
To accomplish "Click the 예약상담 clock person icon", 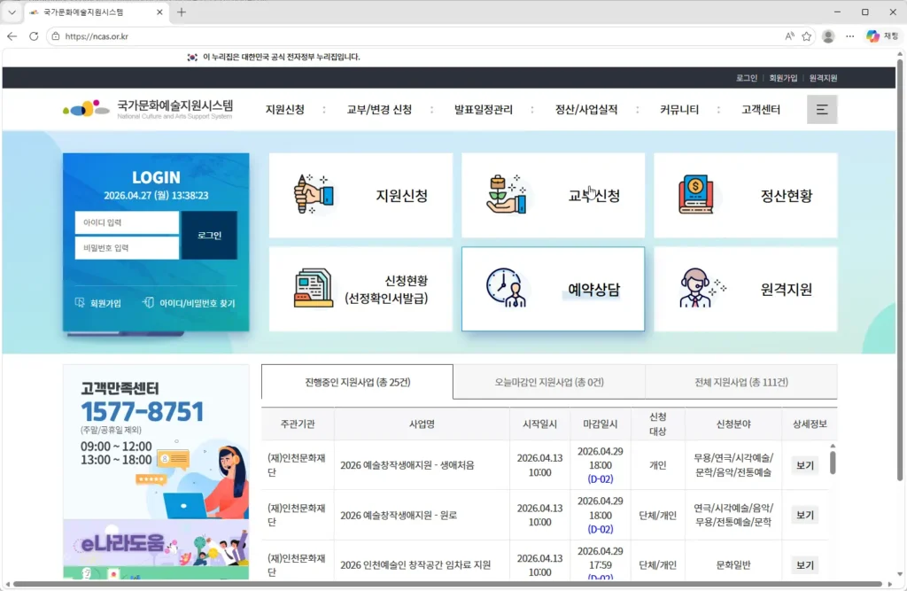I will coord(506,287).
